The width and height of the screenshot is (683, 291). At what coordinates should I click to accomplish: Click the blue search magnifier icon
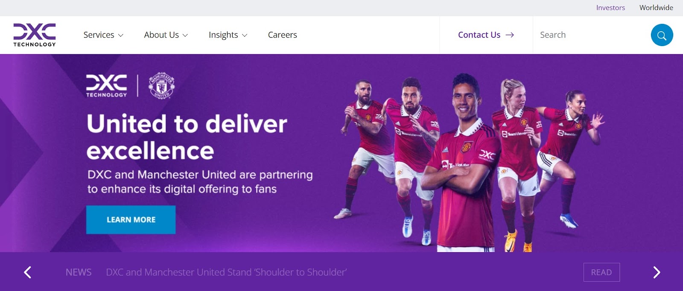point(662,35)
